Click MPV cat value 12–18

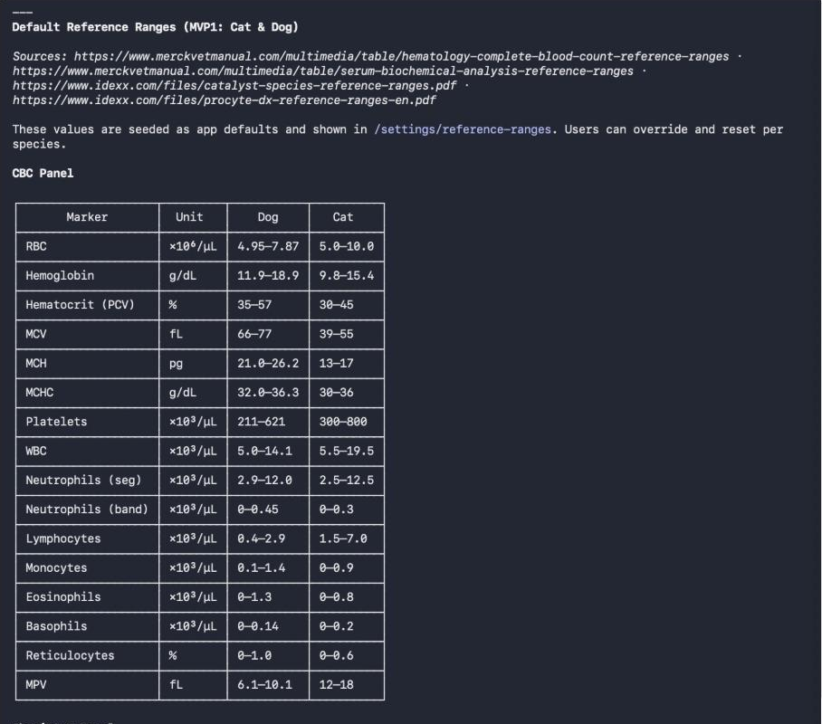coord(336,685)
